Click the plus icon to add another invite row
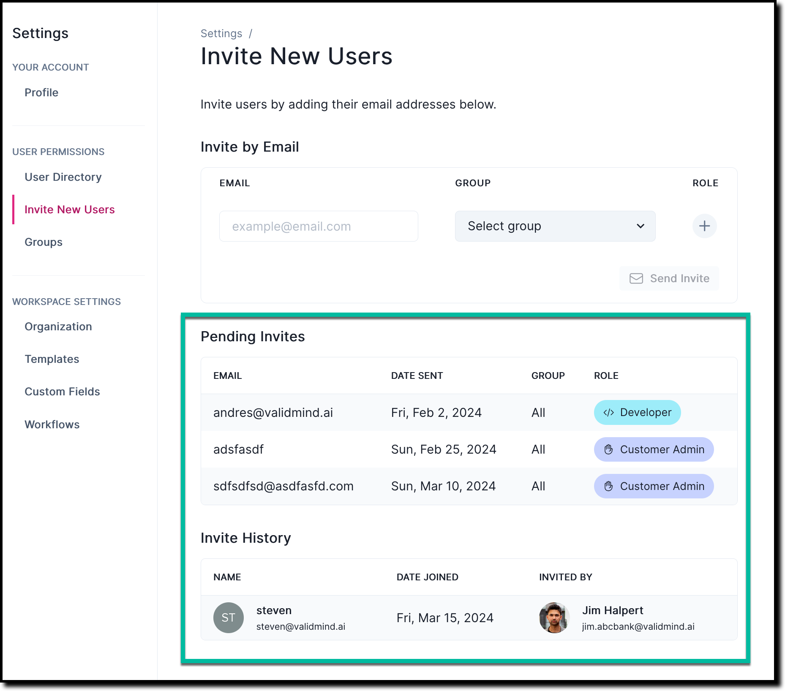 coord(704,226)
